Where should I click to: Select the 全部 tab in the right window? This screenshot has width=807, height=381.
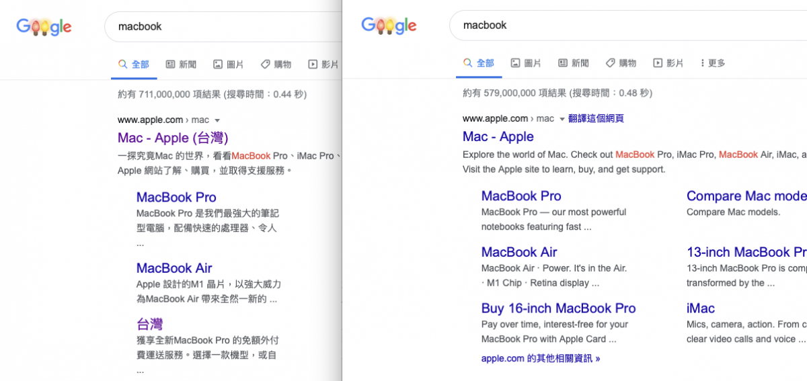478,63
